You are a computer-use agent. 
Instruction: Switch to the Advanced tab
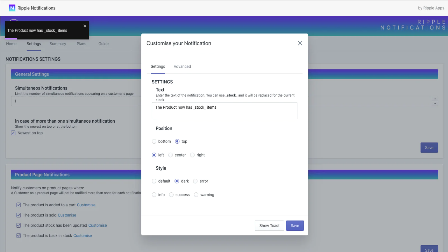182,67
